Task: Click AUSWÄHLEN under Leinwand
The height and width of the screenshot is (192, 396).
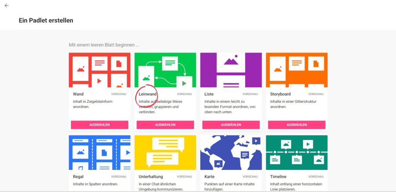Action: (x=165, y=125)
